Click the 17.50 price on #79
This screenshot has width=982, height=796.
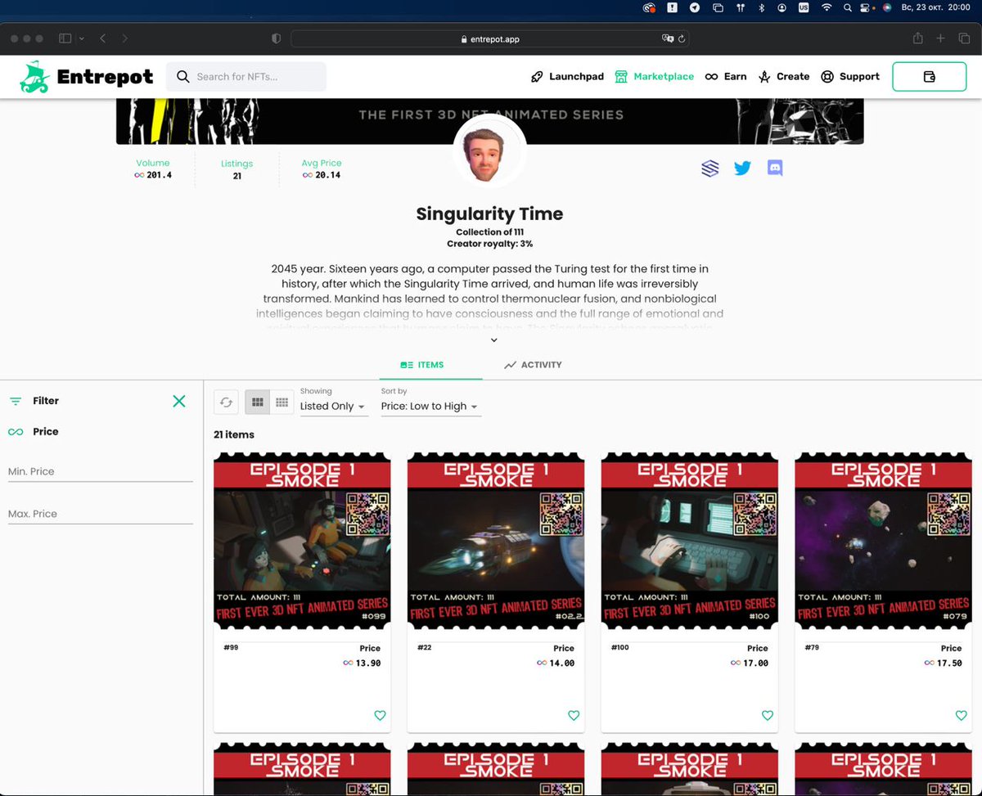[944, 663]
